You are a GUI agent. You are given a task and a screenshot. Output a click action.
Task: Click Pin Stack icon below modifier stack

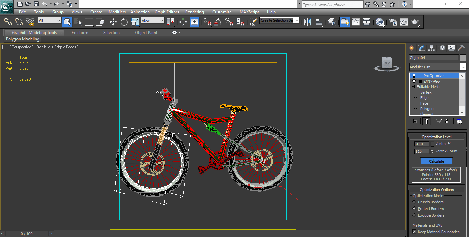point(414,121)
